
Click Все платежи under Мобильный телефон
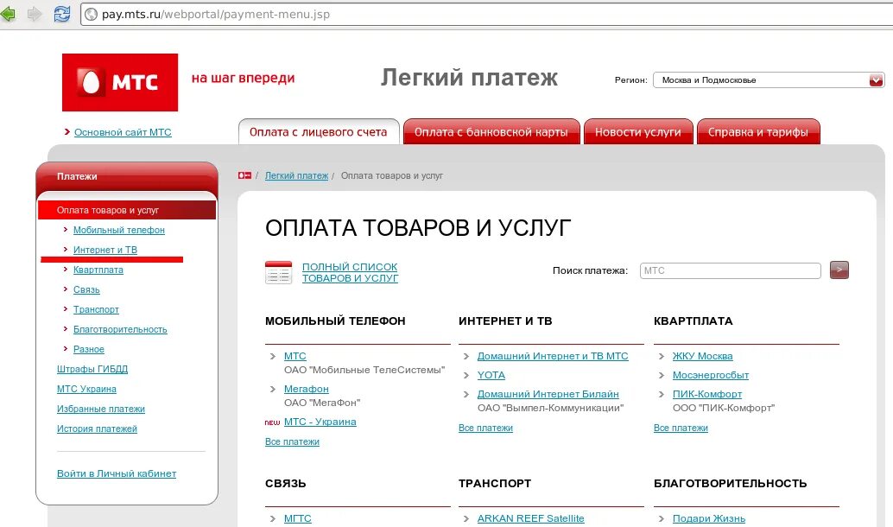click(x=292, y=441)
